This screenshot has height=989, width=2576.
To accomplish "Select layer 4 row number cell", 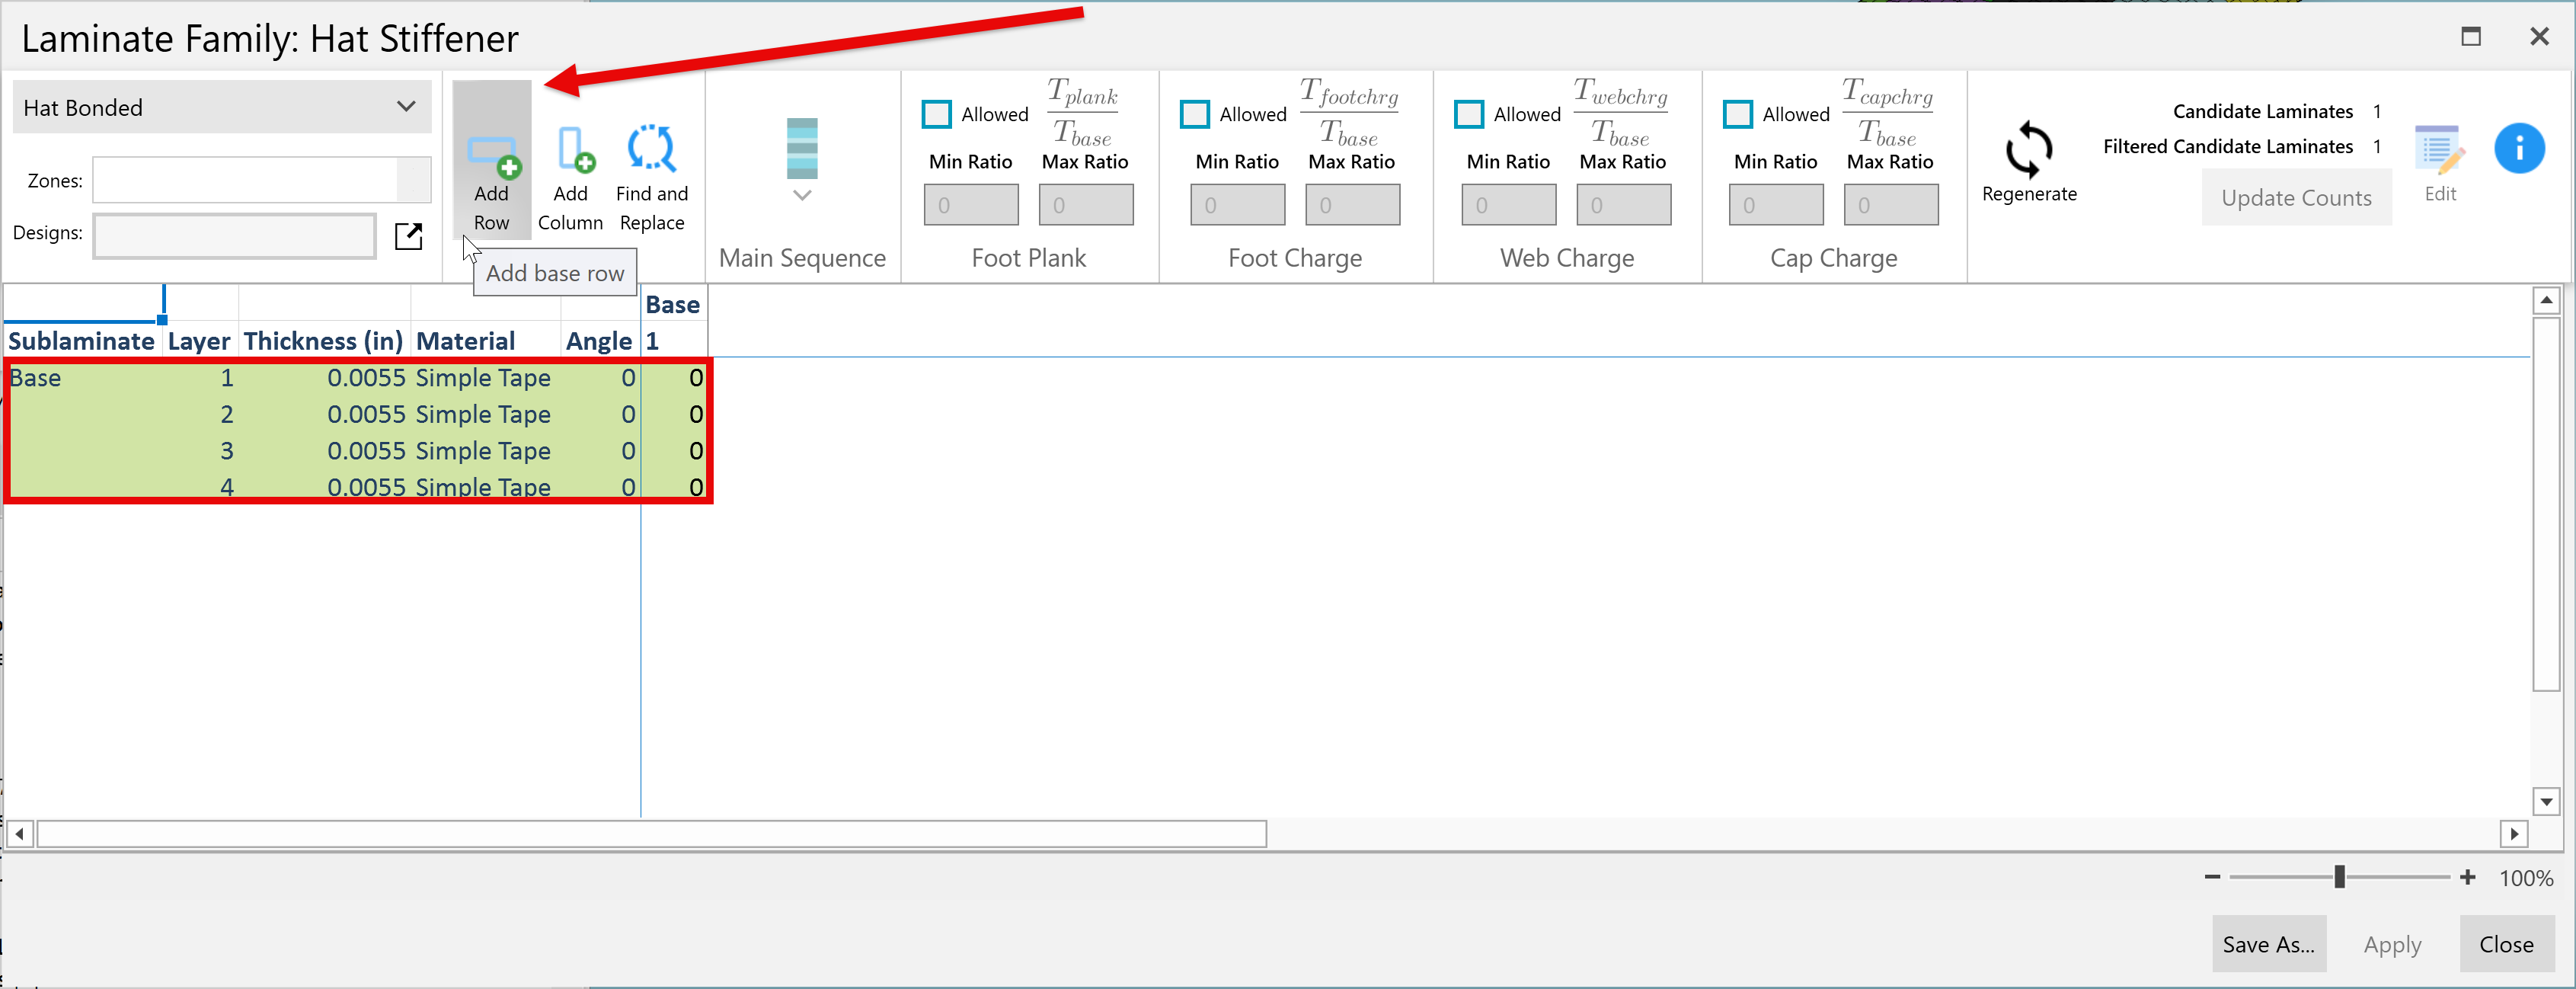I will coord(199,487).
